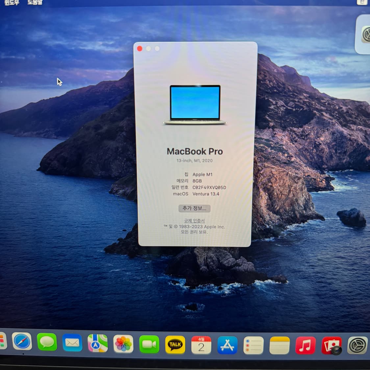Launch the Messages app in the Dock
370x370 pixels.
[x=47, y=342]
